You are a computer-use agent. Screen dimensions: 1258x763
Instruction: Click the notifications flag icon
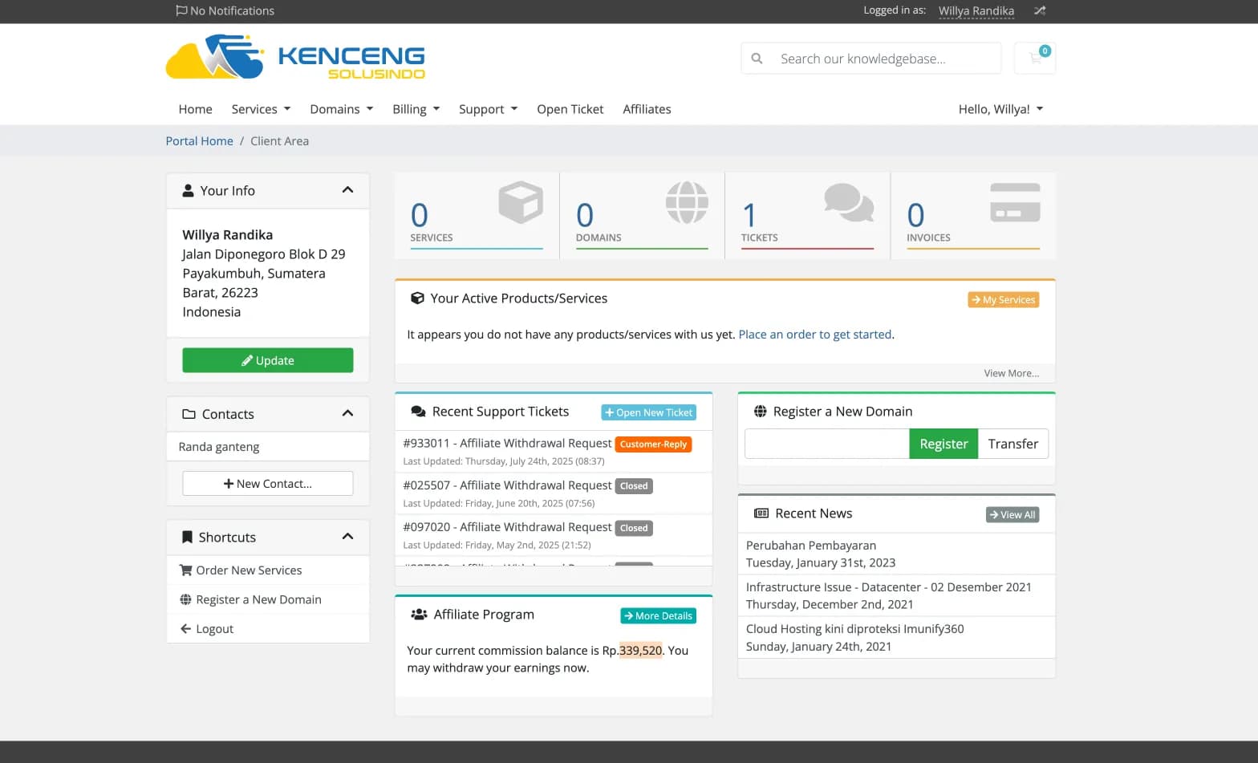coord(181,10)
